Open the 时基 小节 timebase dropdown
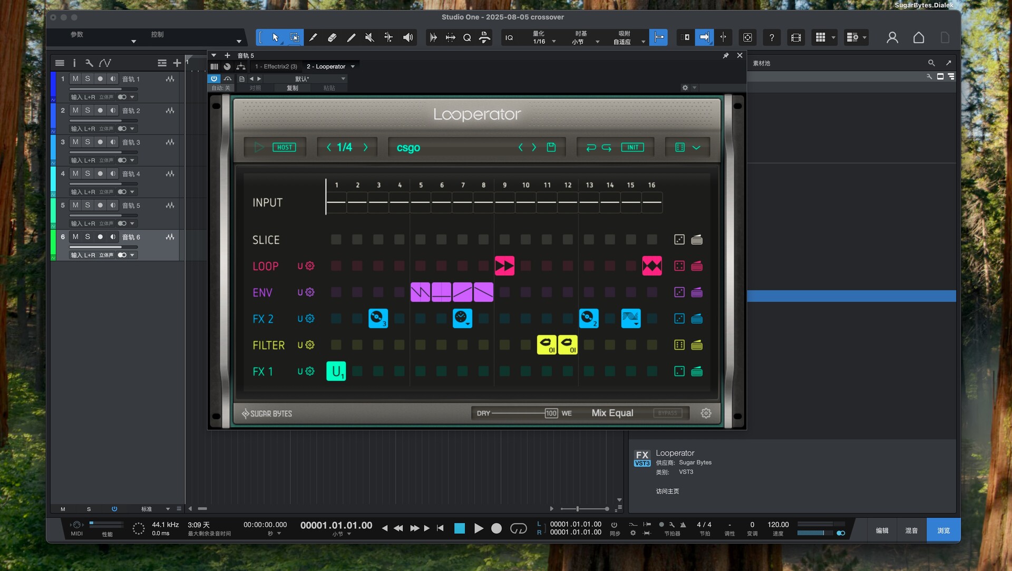Screen dimensions: 1012x571 point(597,42)
